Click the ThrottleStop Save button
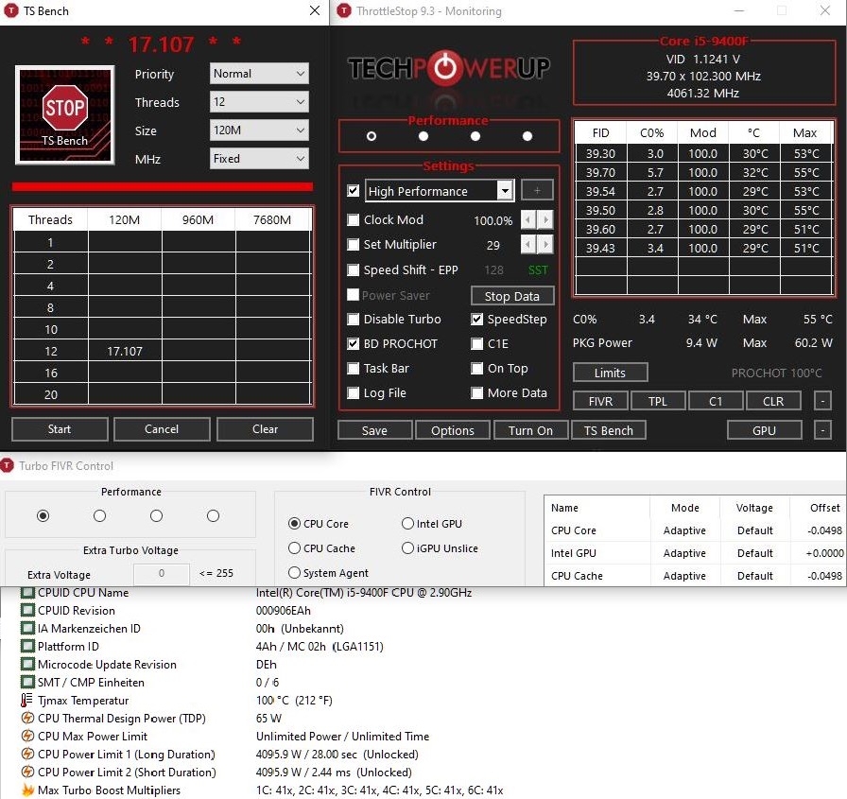847x799 pixels. pyautogui.click(x=375, y=430)
